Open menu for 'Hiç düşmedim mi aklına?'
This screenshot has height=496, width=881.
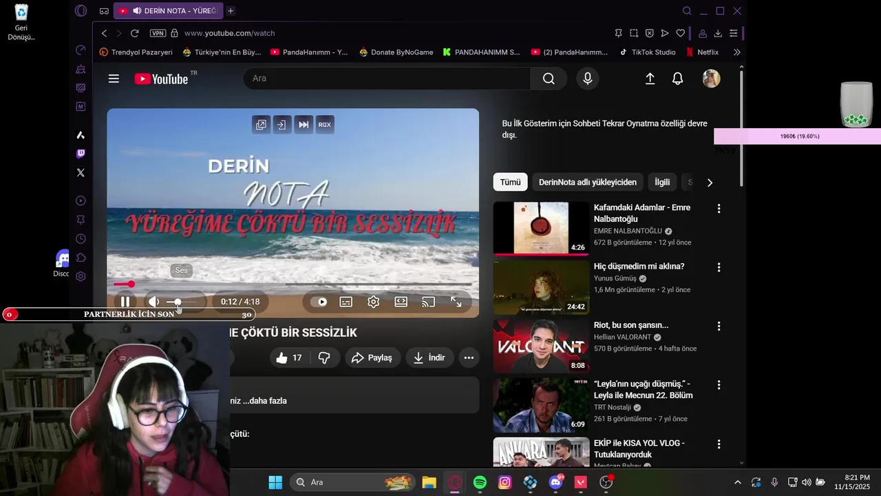(719, 267)
